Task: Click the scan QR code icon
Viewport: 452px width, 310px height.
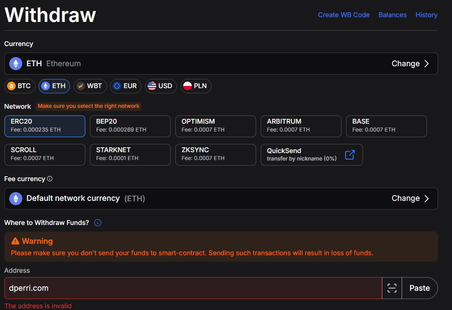Action: [x=392, y=288]
